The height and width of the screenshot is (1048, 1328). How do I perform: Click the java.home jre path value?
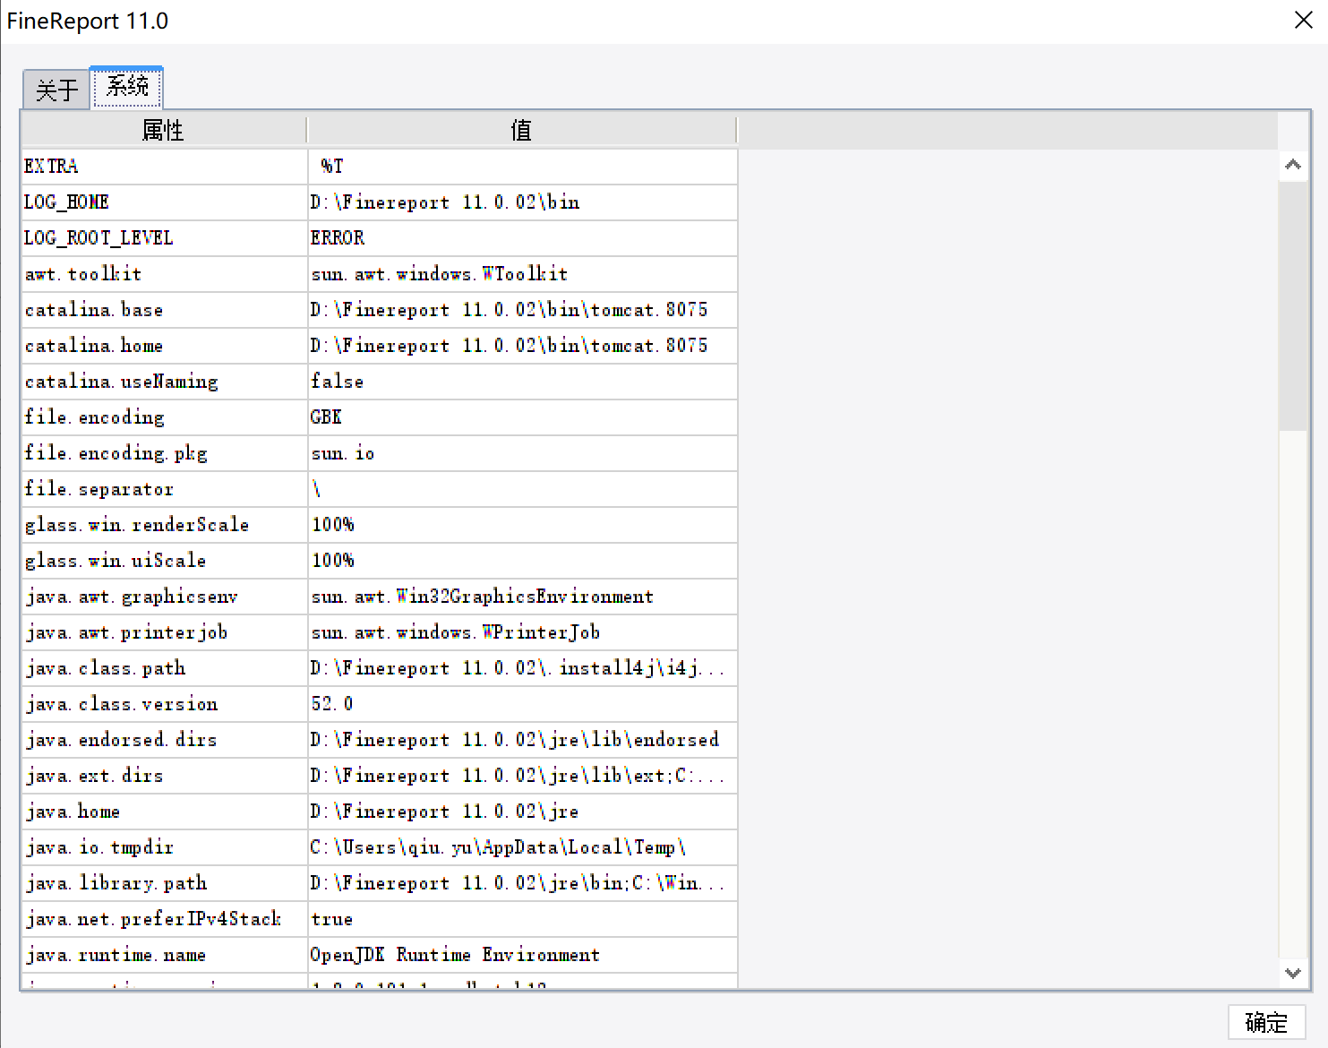[445, 812]
